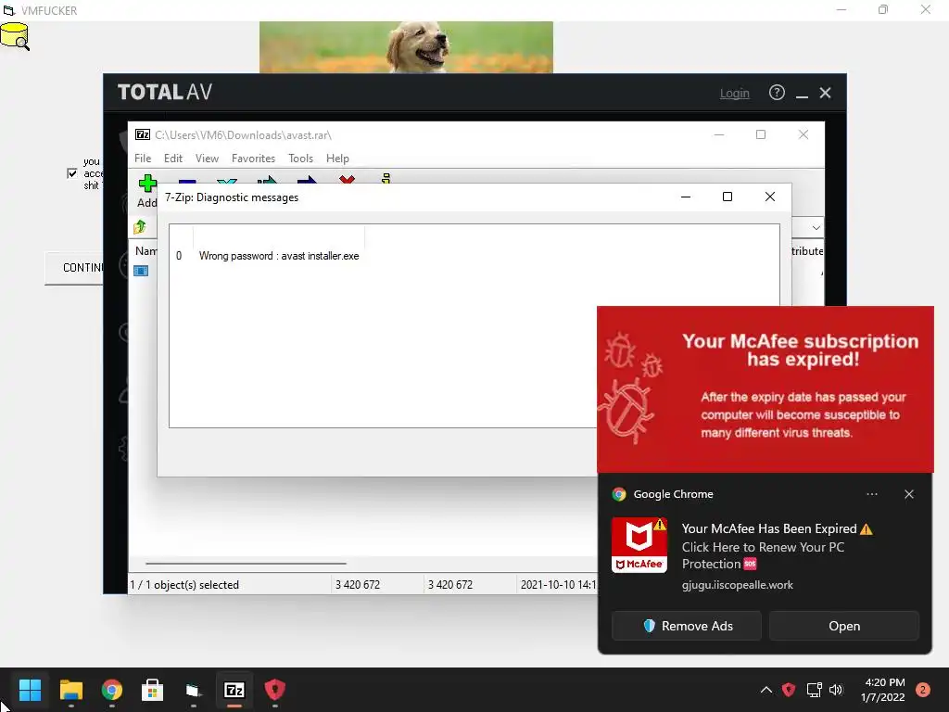
Task: Switch to 7-Zip taskbar icon
Action: pos(234,690)
